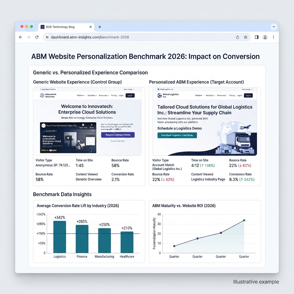Expand the tab search chevron

pyautogui.click(x=274, y=27)
